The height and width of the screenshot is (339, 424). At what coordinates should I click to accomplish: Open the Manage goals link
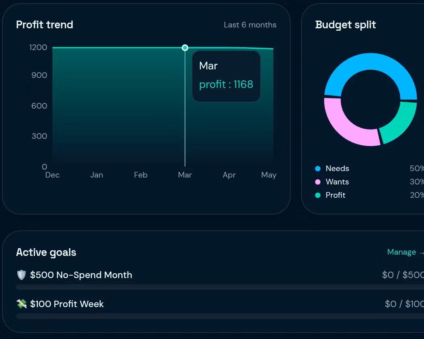[x=405, y=252]
